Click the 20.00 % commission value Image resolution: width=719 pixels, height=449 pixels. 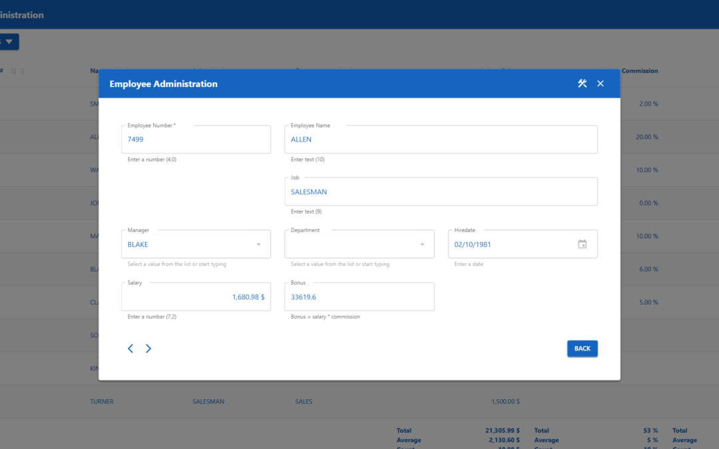[647, 137]
